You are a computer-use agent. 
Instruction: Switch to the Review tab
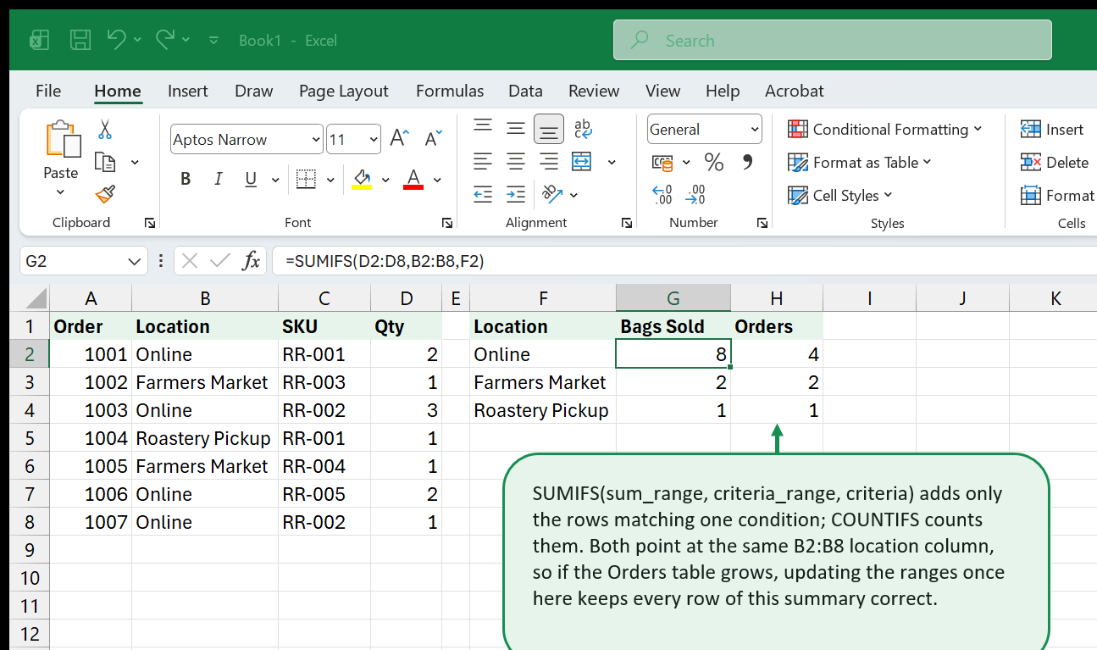point(594,91)
